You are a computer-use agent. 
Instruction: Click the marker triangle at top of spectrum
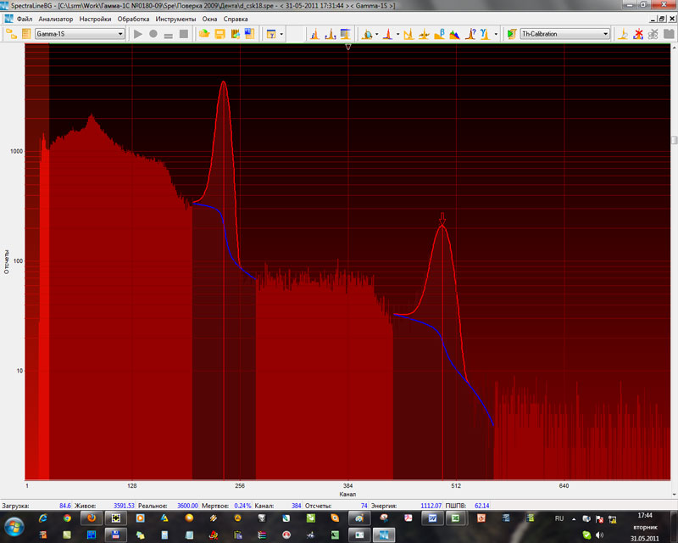(348, 48)
